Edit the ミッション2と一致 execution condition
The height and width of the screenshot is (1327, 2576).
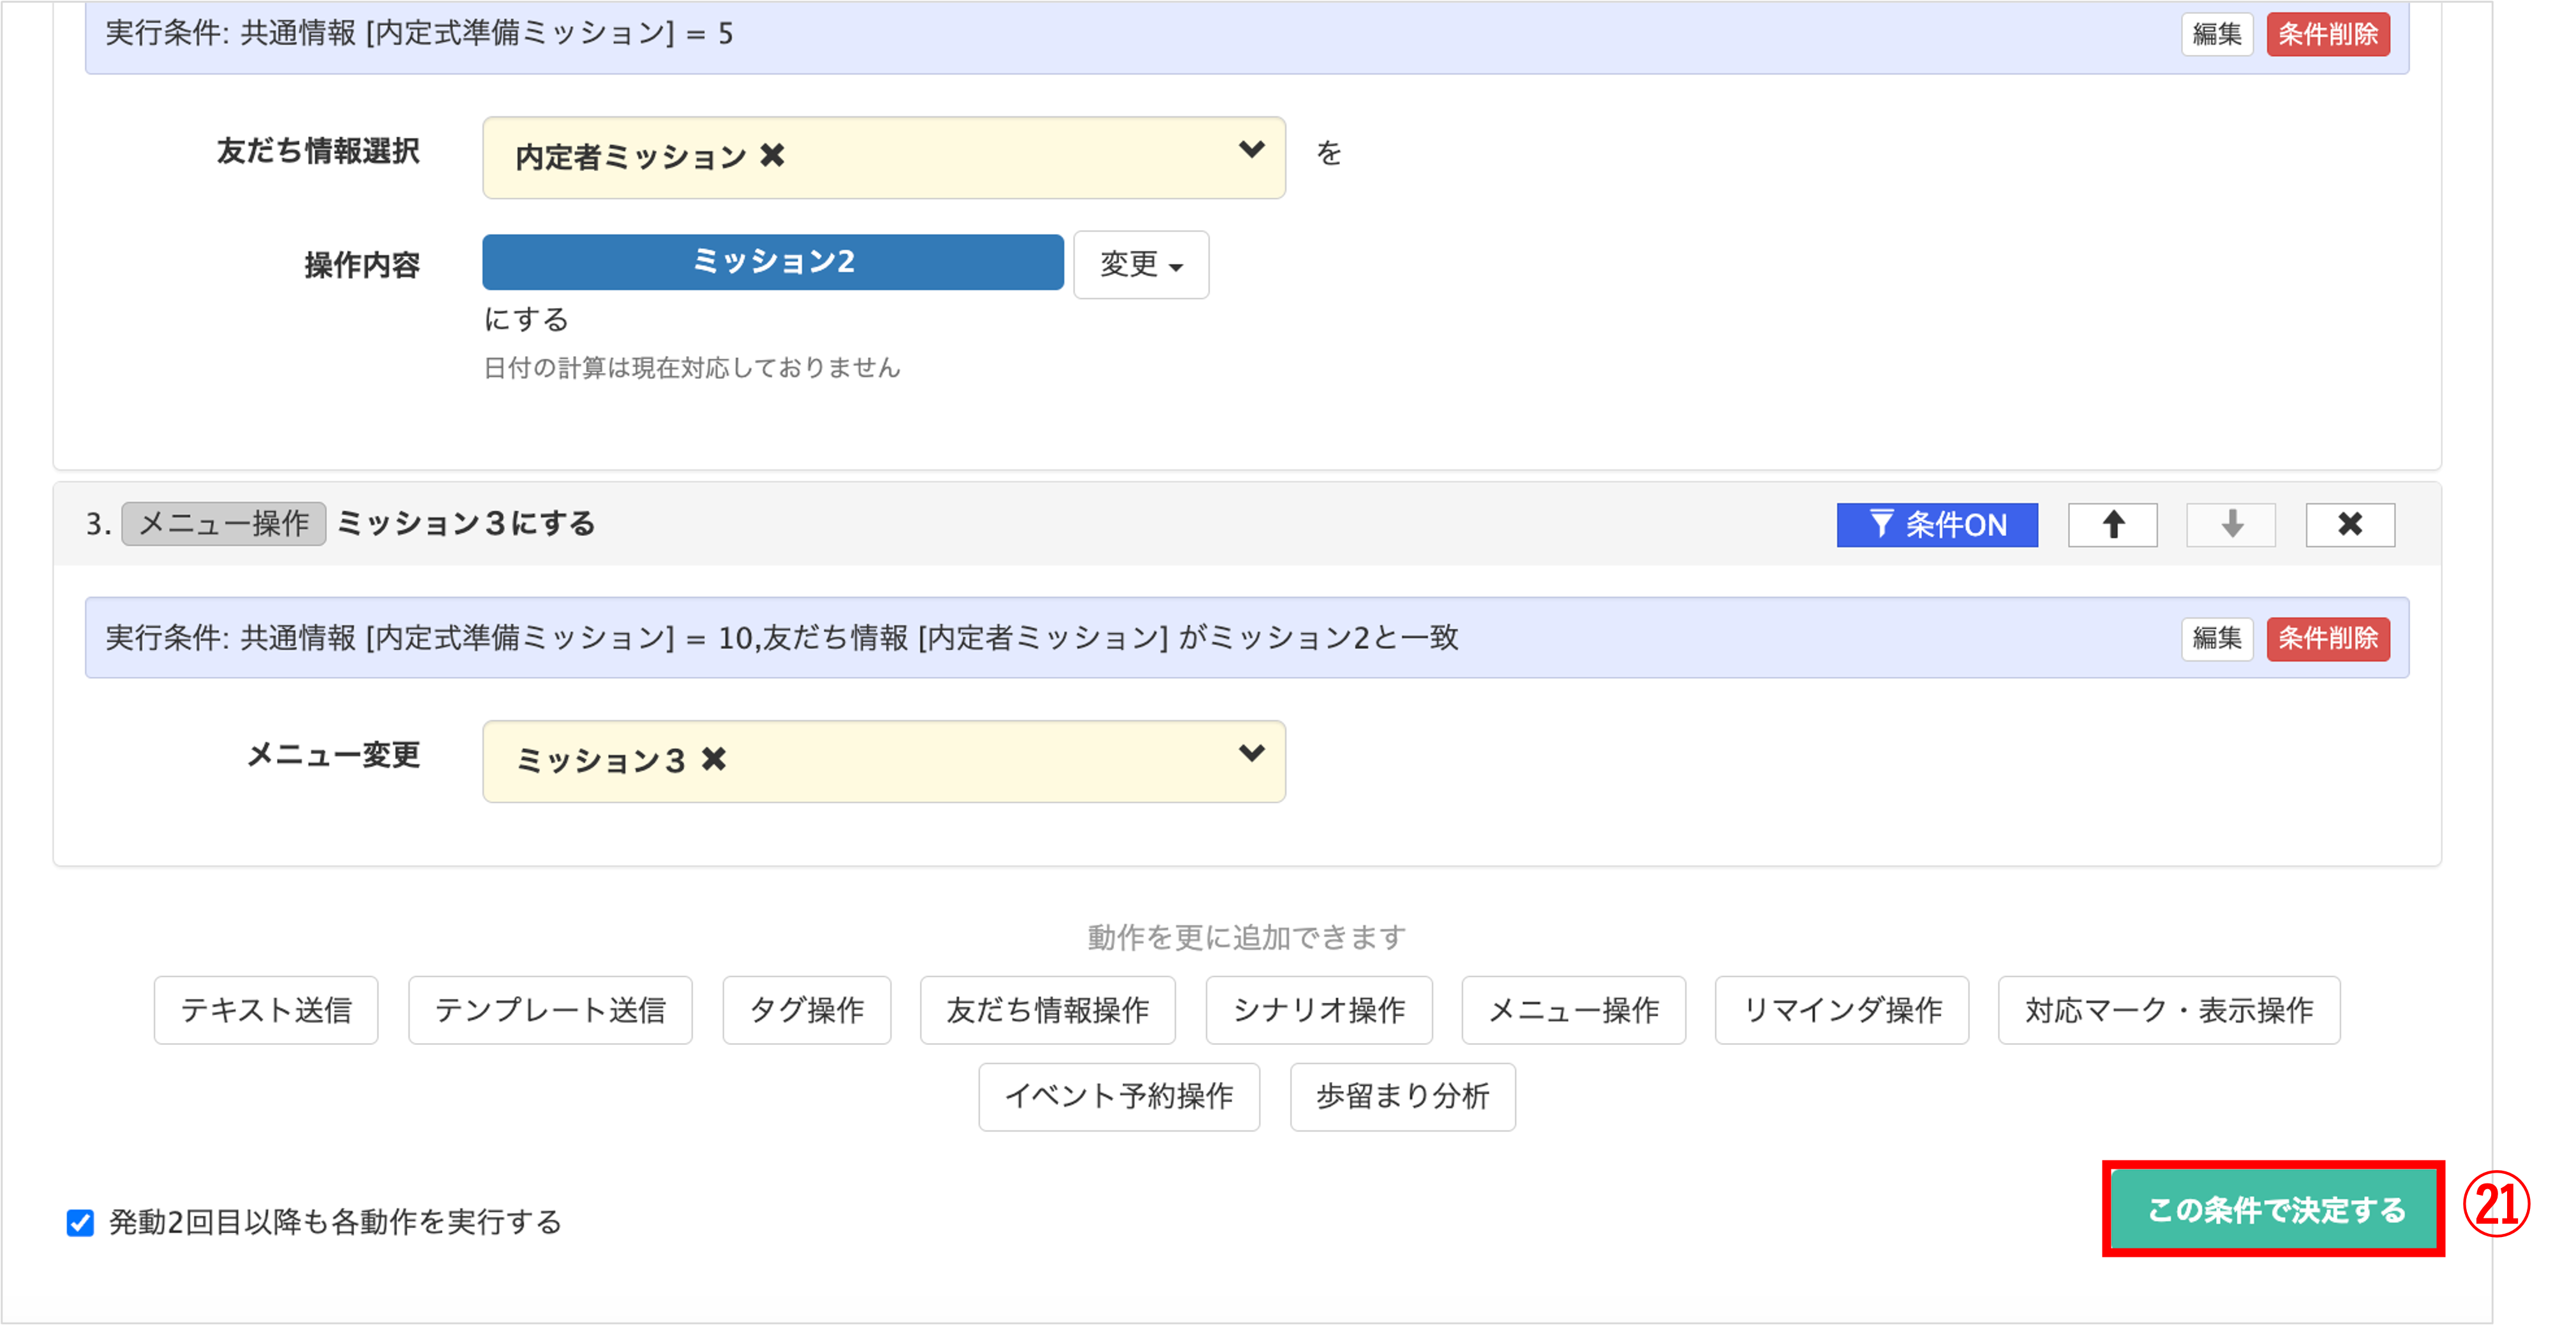coord(2217,638)
